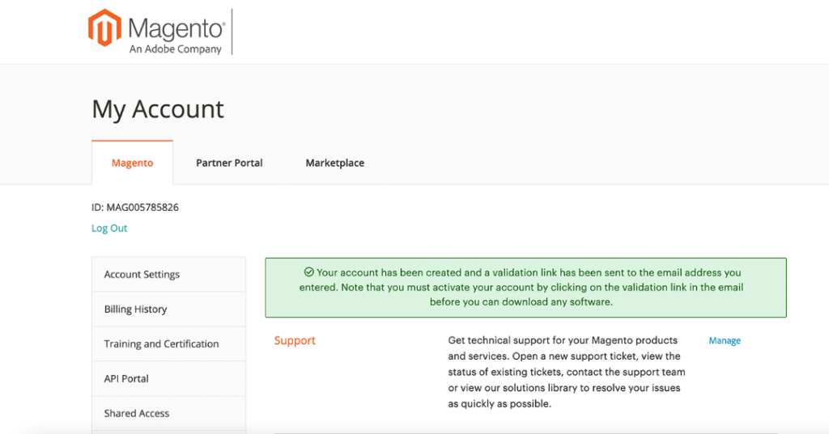This screenshot has width=829, height=434.
Task: Click the vertical divider beside the Magento logo
Action: (x=232, y=32)
